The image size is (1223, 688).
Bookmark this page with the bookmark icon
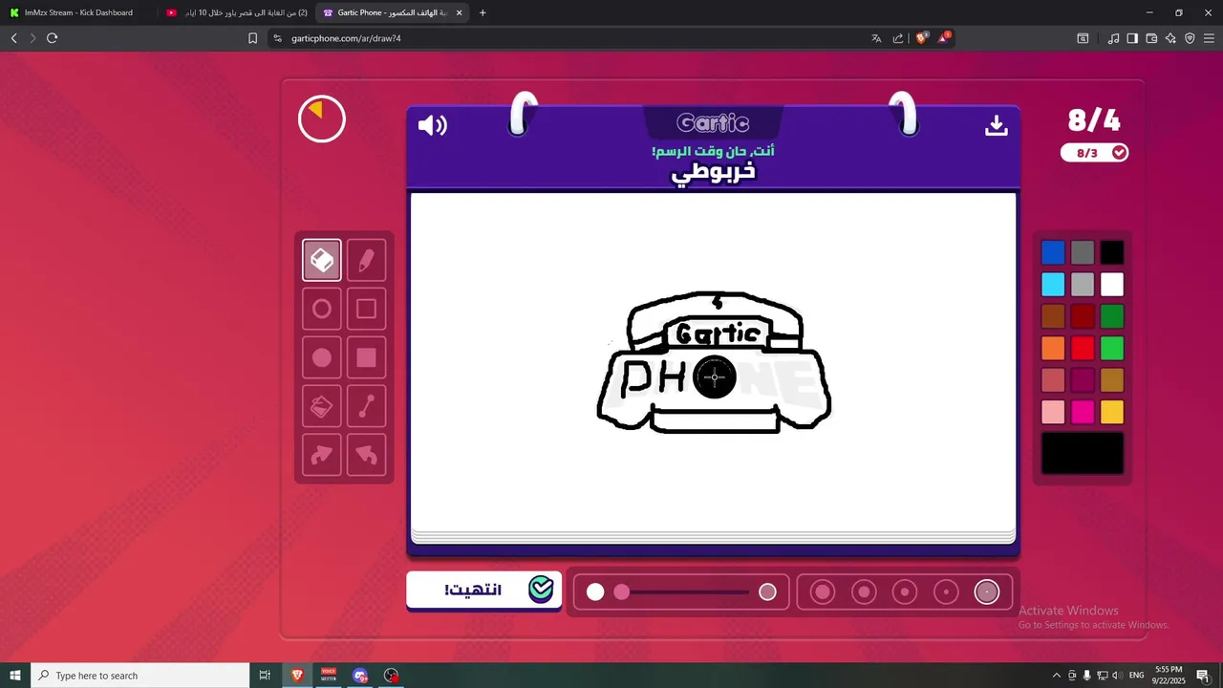(x=252, y=38)
